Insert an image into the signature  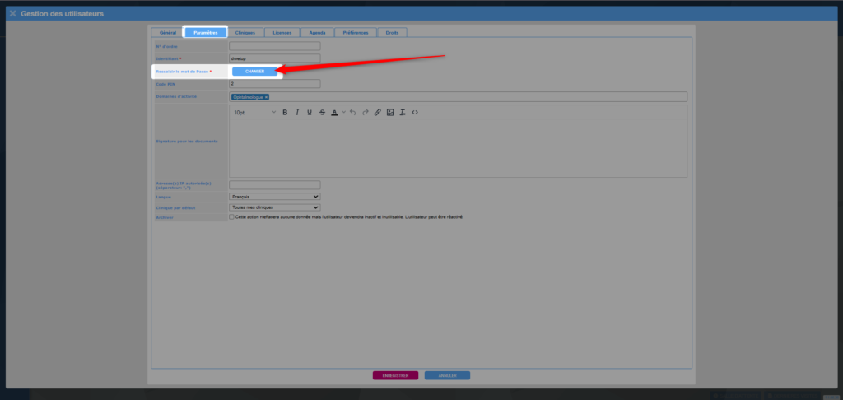coord(390,112)
